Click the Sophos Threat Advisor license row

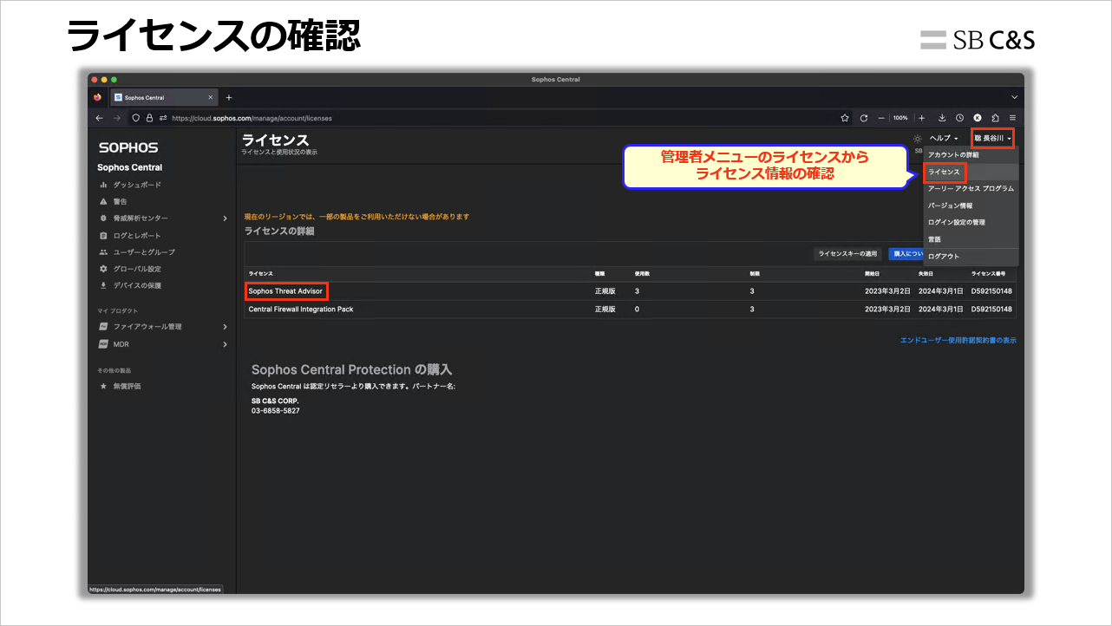[x=631, y=291]
